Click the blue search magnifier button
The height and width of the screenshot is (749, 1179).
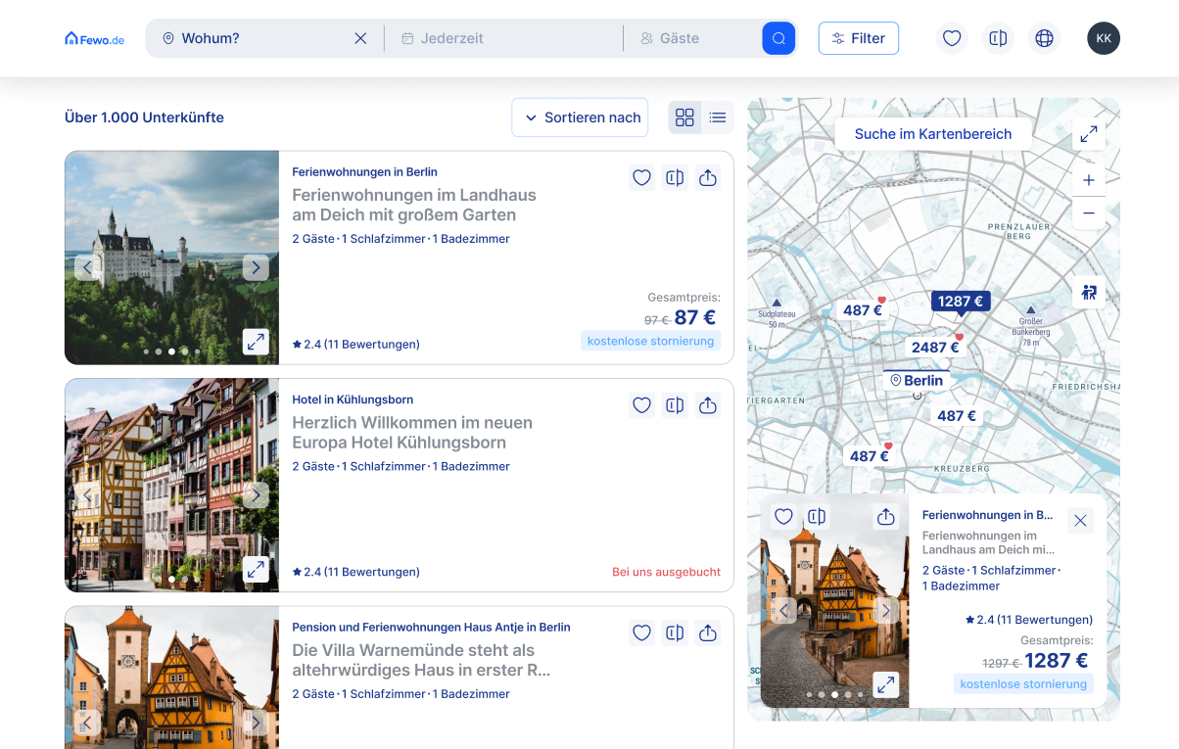(x=778, y=38)
